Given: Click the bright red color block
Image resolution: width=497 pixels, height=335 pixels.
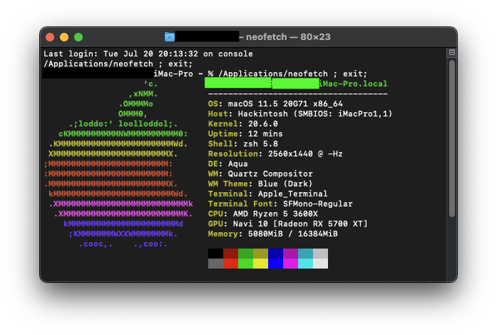Looking at the screenshot, I should coord(230,264).
